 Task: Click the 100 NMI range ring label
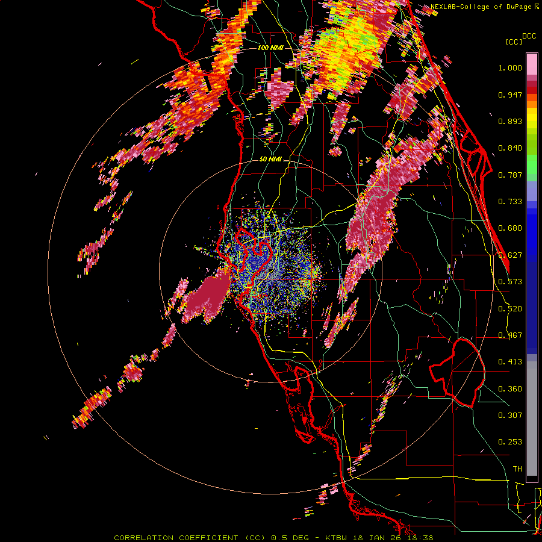pos(270,48)
